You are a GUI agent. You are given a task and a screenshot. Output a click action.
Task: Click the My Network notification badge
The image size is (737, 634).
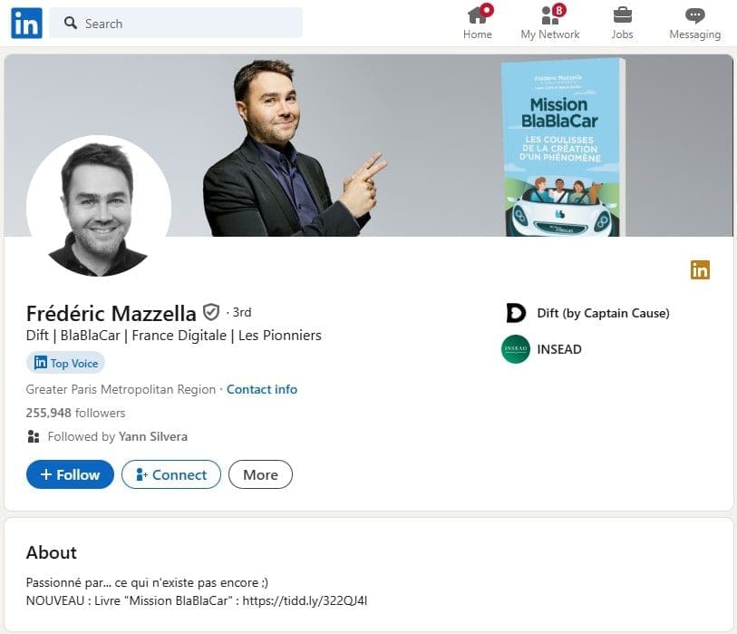558,10
